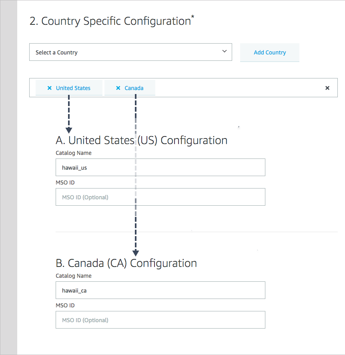Click the empty area of the selected countries box
Viewport: 345px width, 355px height.
[x=240, y=88]
